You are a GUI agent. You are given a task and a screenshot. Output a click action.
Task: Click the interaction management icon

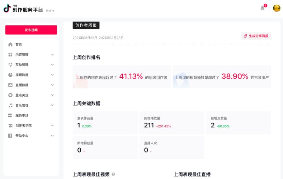click(10, 65)
